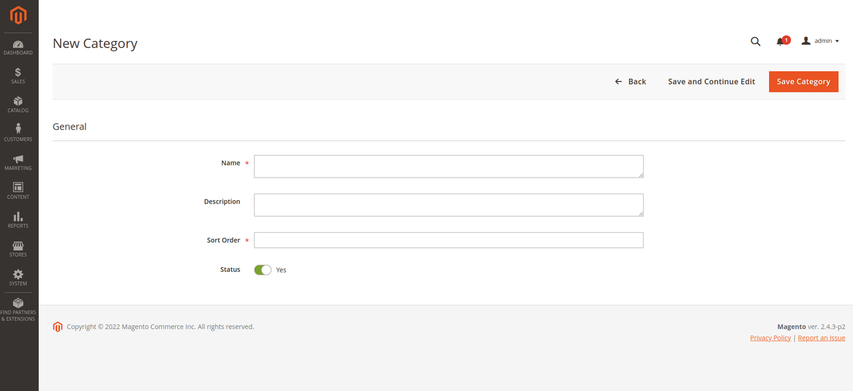Select the Content sidebar icon
The image size is (853, 391).
point(17,190)
